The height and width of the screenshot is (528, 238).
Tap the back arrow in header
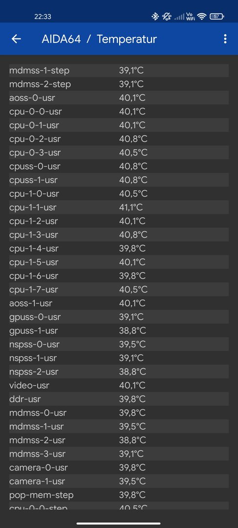pos(16,39)
